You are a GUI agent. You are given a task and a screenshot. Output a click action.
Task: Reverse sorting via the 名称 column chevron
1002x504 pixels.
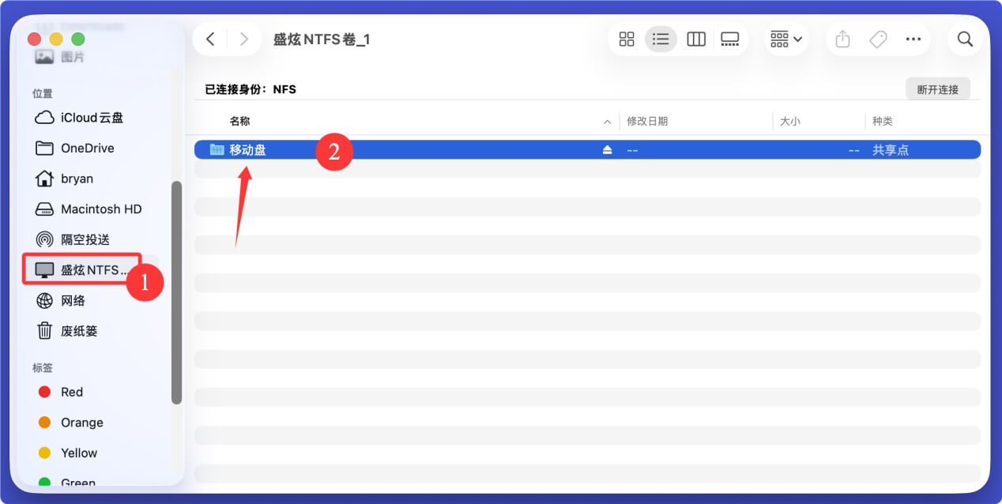607,121
